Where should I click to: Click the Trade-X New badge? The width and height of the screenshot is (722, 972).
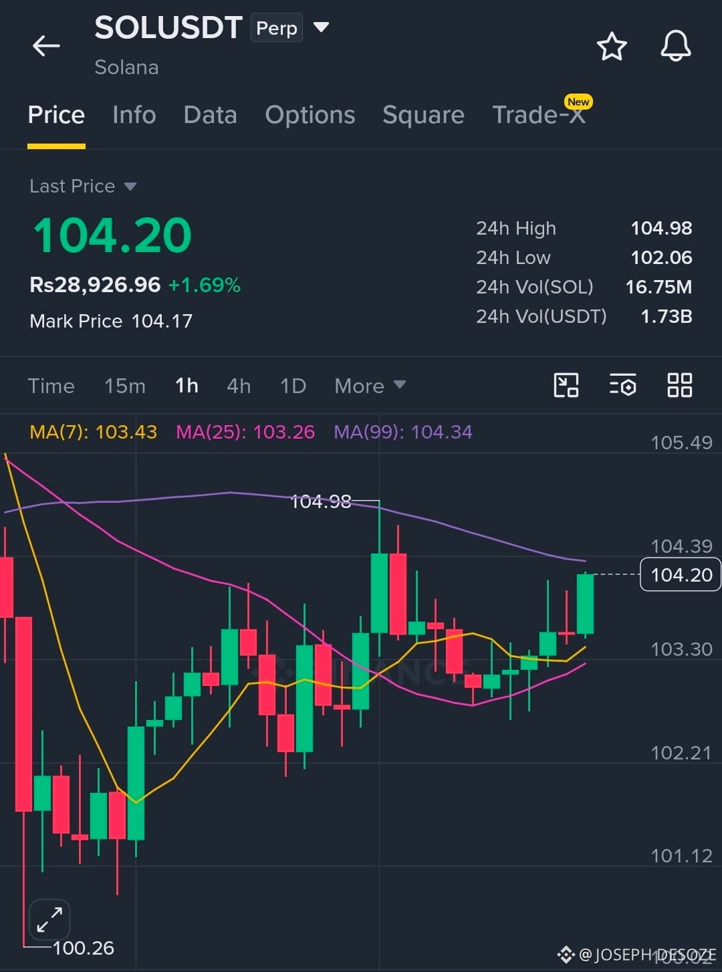click(x=578, y=102)
